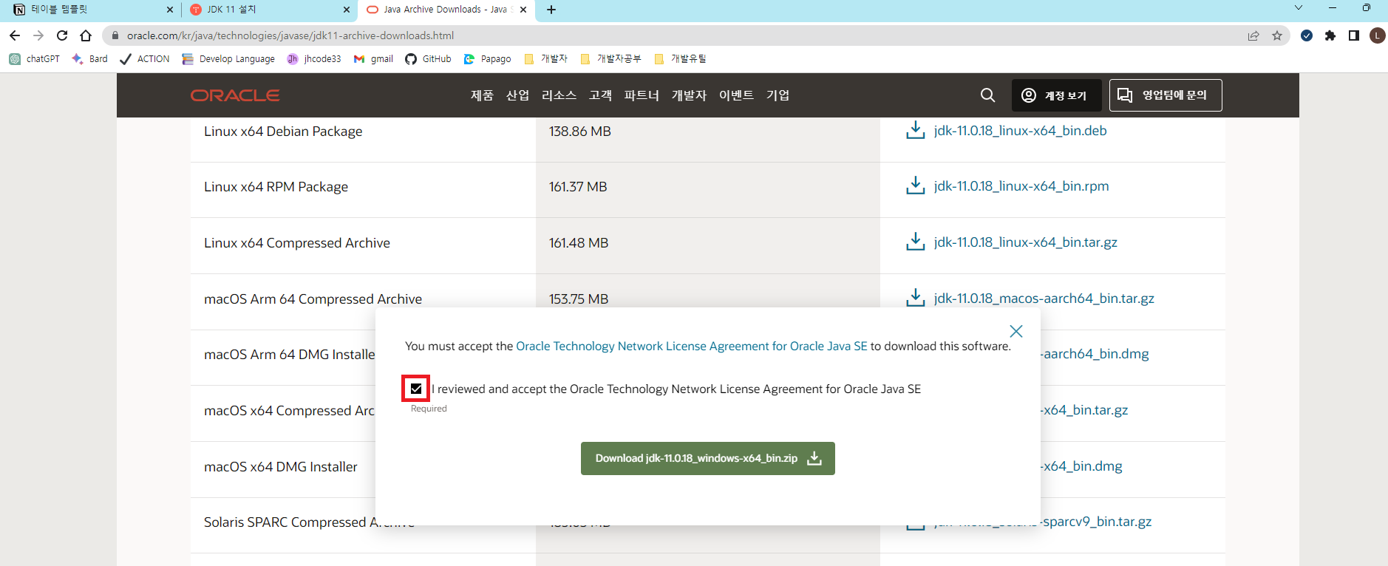Open the 리소스 menu
1388x566 pixels.
click(x=559, y=95)
